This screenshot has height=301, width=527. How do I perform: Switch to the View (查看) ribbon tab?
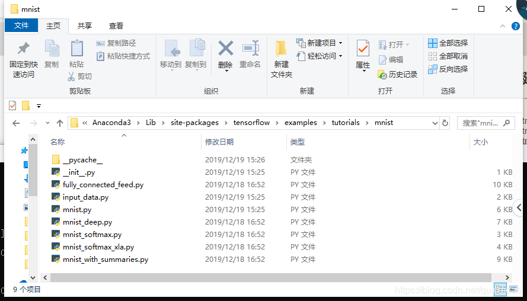(116, 26)
